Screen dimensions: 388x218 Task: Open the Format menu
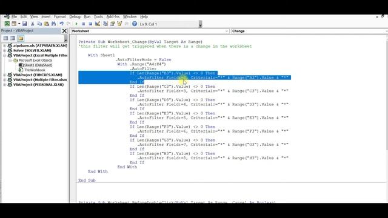(x=60, y=16)
